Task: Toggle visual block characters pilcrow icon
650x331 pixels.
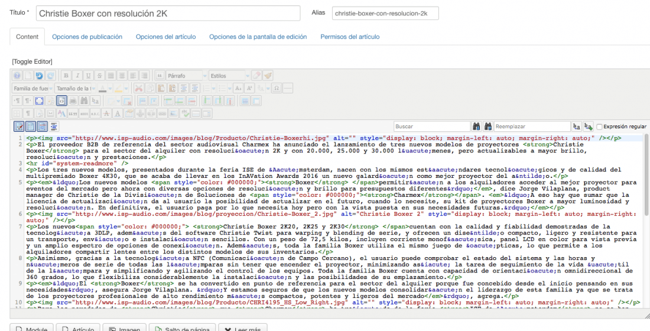Action: [28, 113]
